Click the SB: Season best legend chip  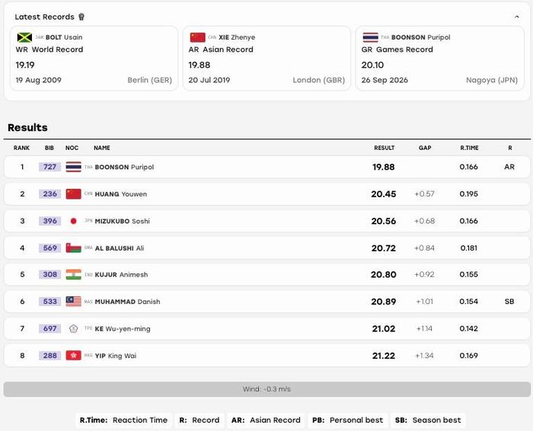coord(428,420)
